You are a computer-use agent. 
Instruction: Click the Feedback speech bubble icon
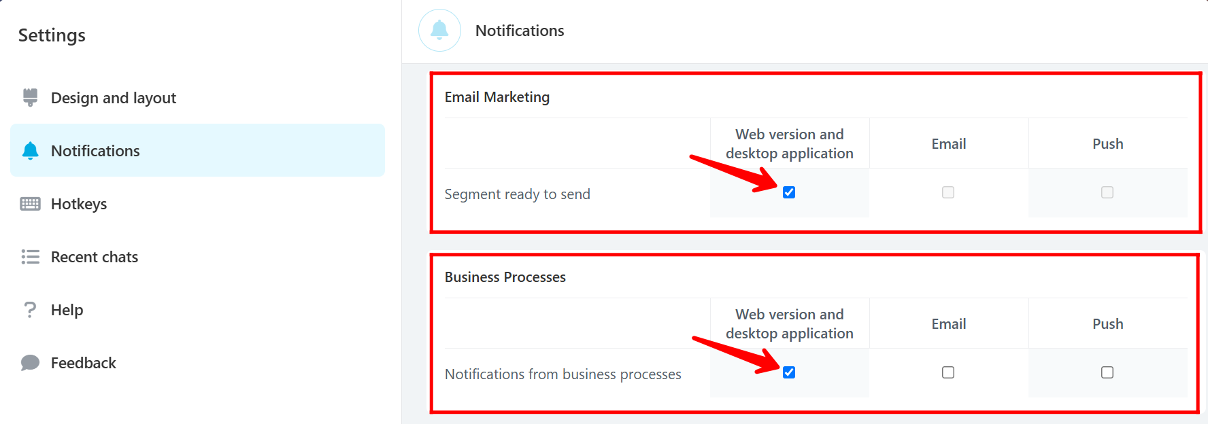tap(30, 363)
